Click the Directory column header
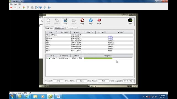The width and height of the screenshot is (177, 99). click(64, 56)
